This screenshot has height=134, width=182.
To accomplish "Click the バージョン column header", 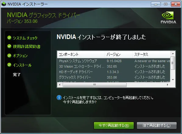I will tap(119, 55).
